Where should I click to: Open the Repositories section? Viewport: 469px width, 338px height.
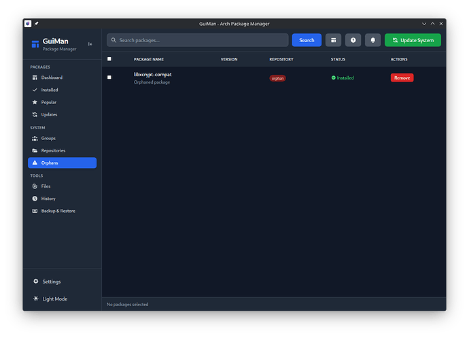click(x=52, y=150)
